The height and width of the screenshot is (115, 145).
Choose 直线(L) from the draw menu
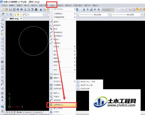(63, 22)
